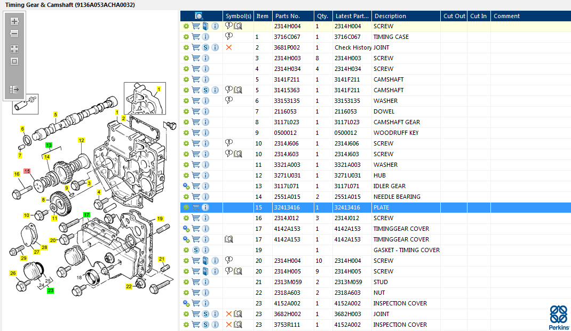The image size is (571, 331).
Task: Click red X symbol in 3681P002 row
Action: [x=229, y=47]
